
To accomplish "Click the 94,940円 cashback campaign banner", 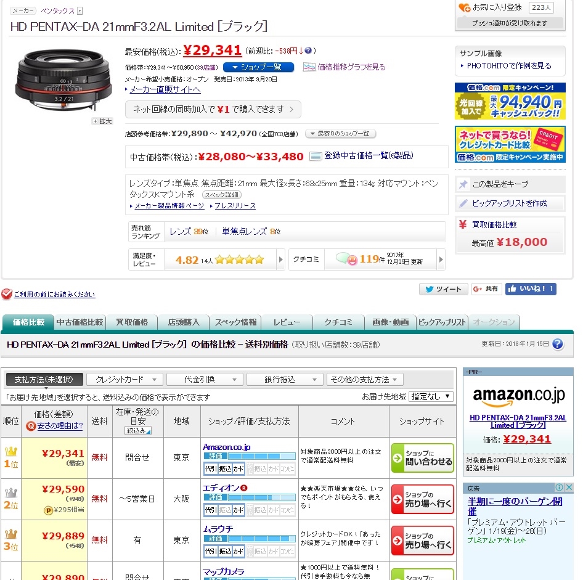I will click(x=510, y=101).
